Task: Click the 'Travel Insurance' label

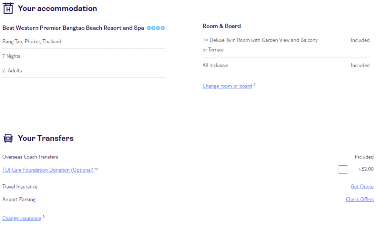Action: point(20,187)
